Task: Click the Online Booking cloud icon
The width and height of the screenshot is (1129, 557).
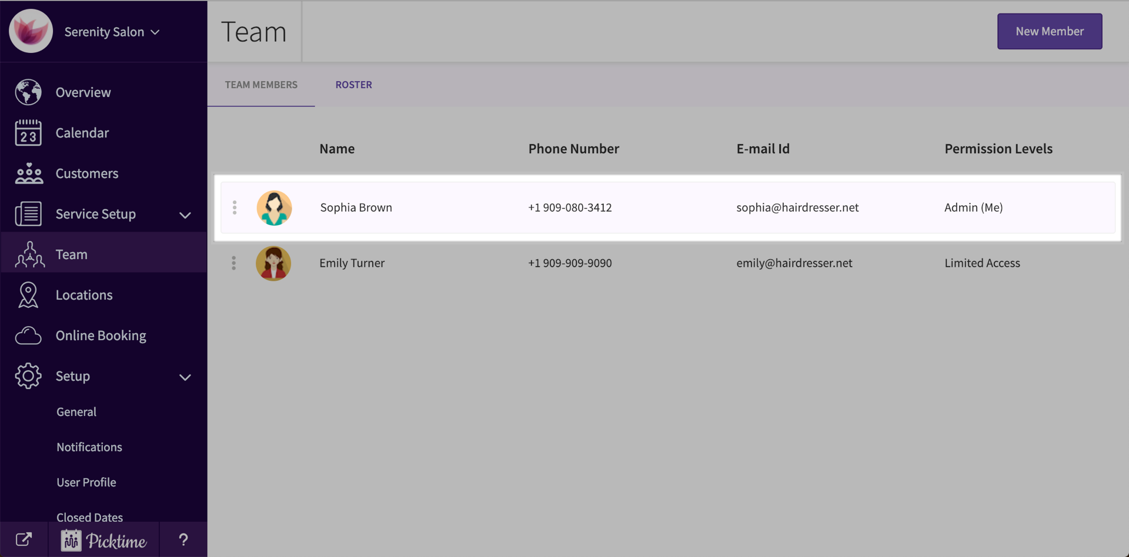Action: pyautogui.click(x=28, y=335)
